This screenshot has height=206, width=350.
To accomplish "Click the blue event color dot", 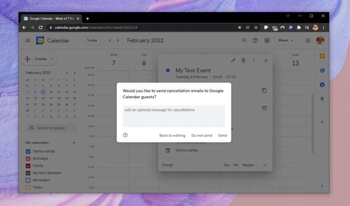I will click(168, 70).
